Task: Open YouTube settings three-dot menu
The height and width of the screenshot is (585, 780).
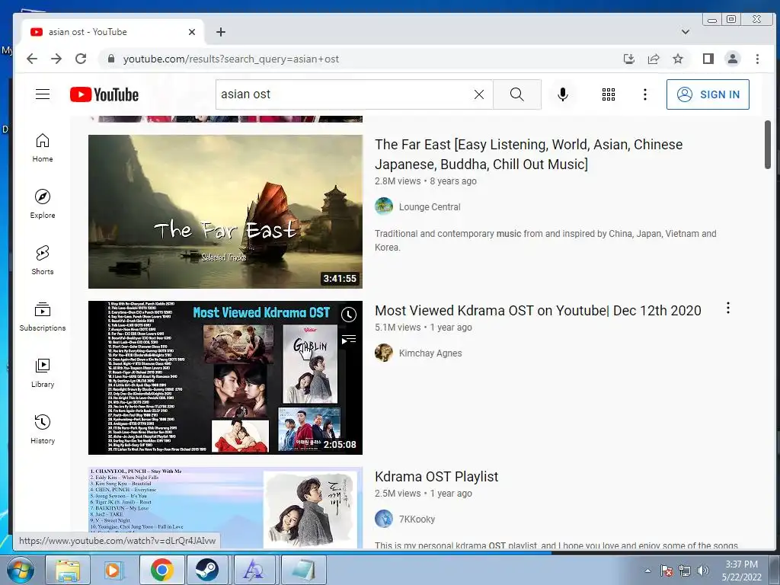Action: 644,94
